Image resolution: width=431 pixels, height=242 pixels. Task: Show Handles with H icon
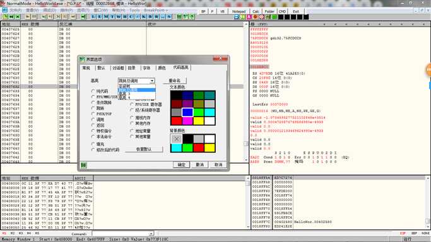[x=125, y=17]
